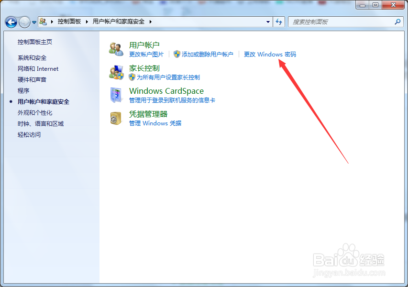Open Windows CardSpace via its card icon
408x287 pixels.
point(116,96)
